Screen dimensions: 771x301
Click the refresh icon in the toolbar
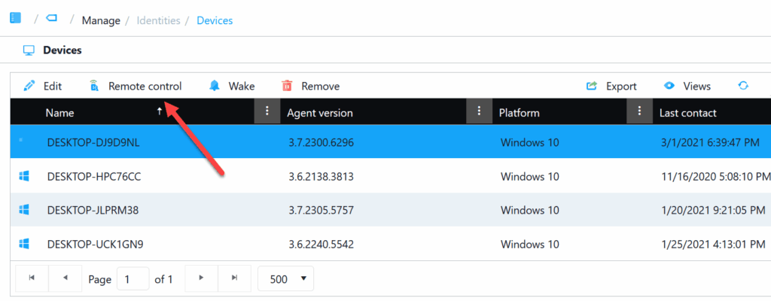[743, 86]
